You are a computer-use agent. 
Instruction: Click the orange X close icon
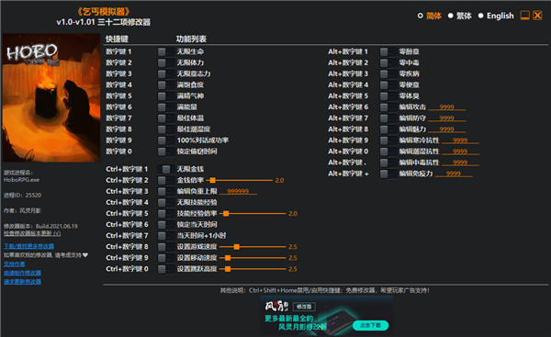coord(537,16)
